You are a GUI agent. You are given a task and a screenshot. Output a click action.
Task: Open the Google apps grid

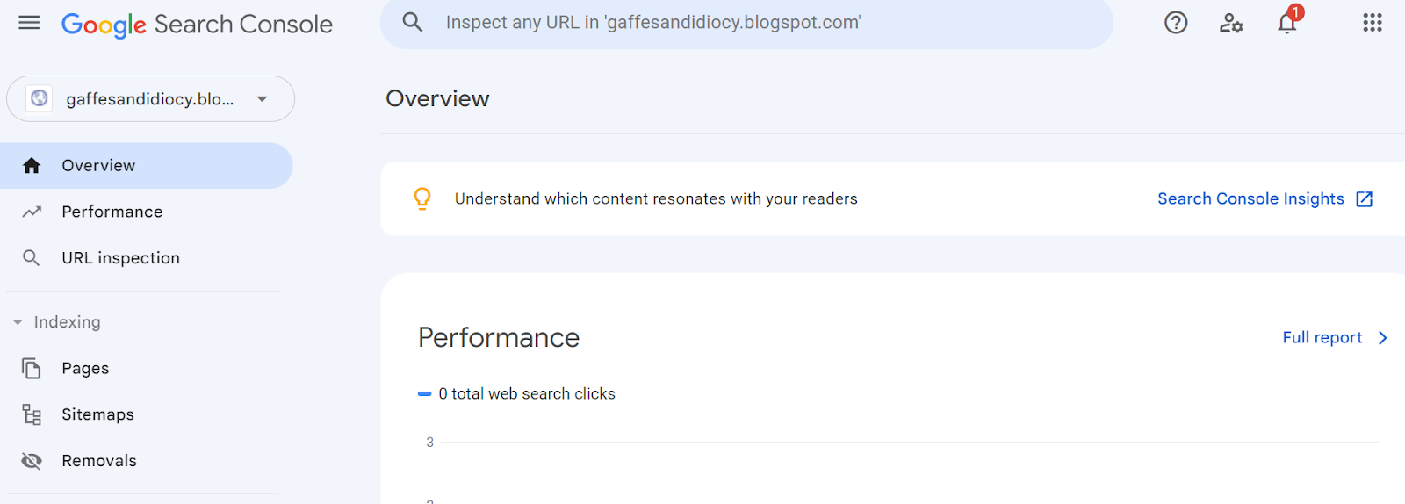pyautogui.click(x=1373, y=23)
